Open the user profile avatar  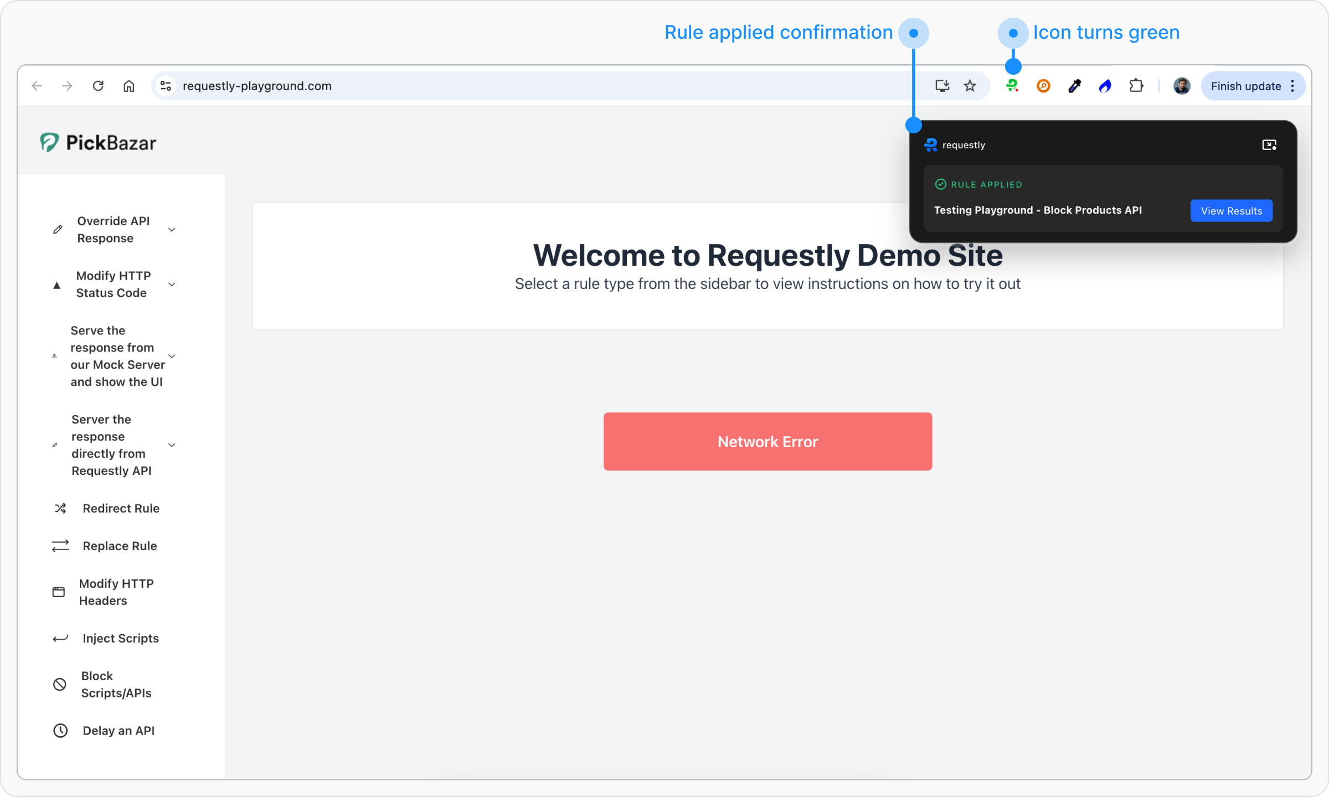click(x=1182, y=86)
